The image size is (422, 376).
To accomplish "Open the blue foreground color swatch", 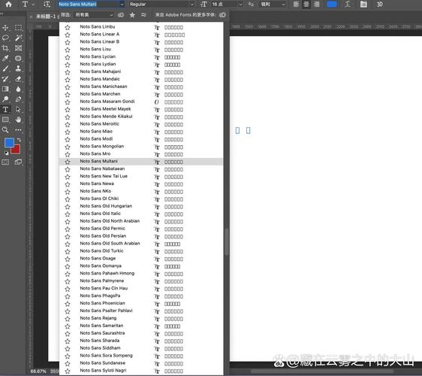I will (x=9, y=143).
